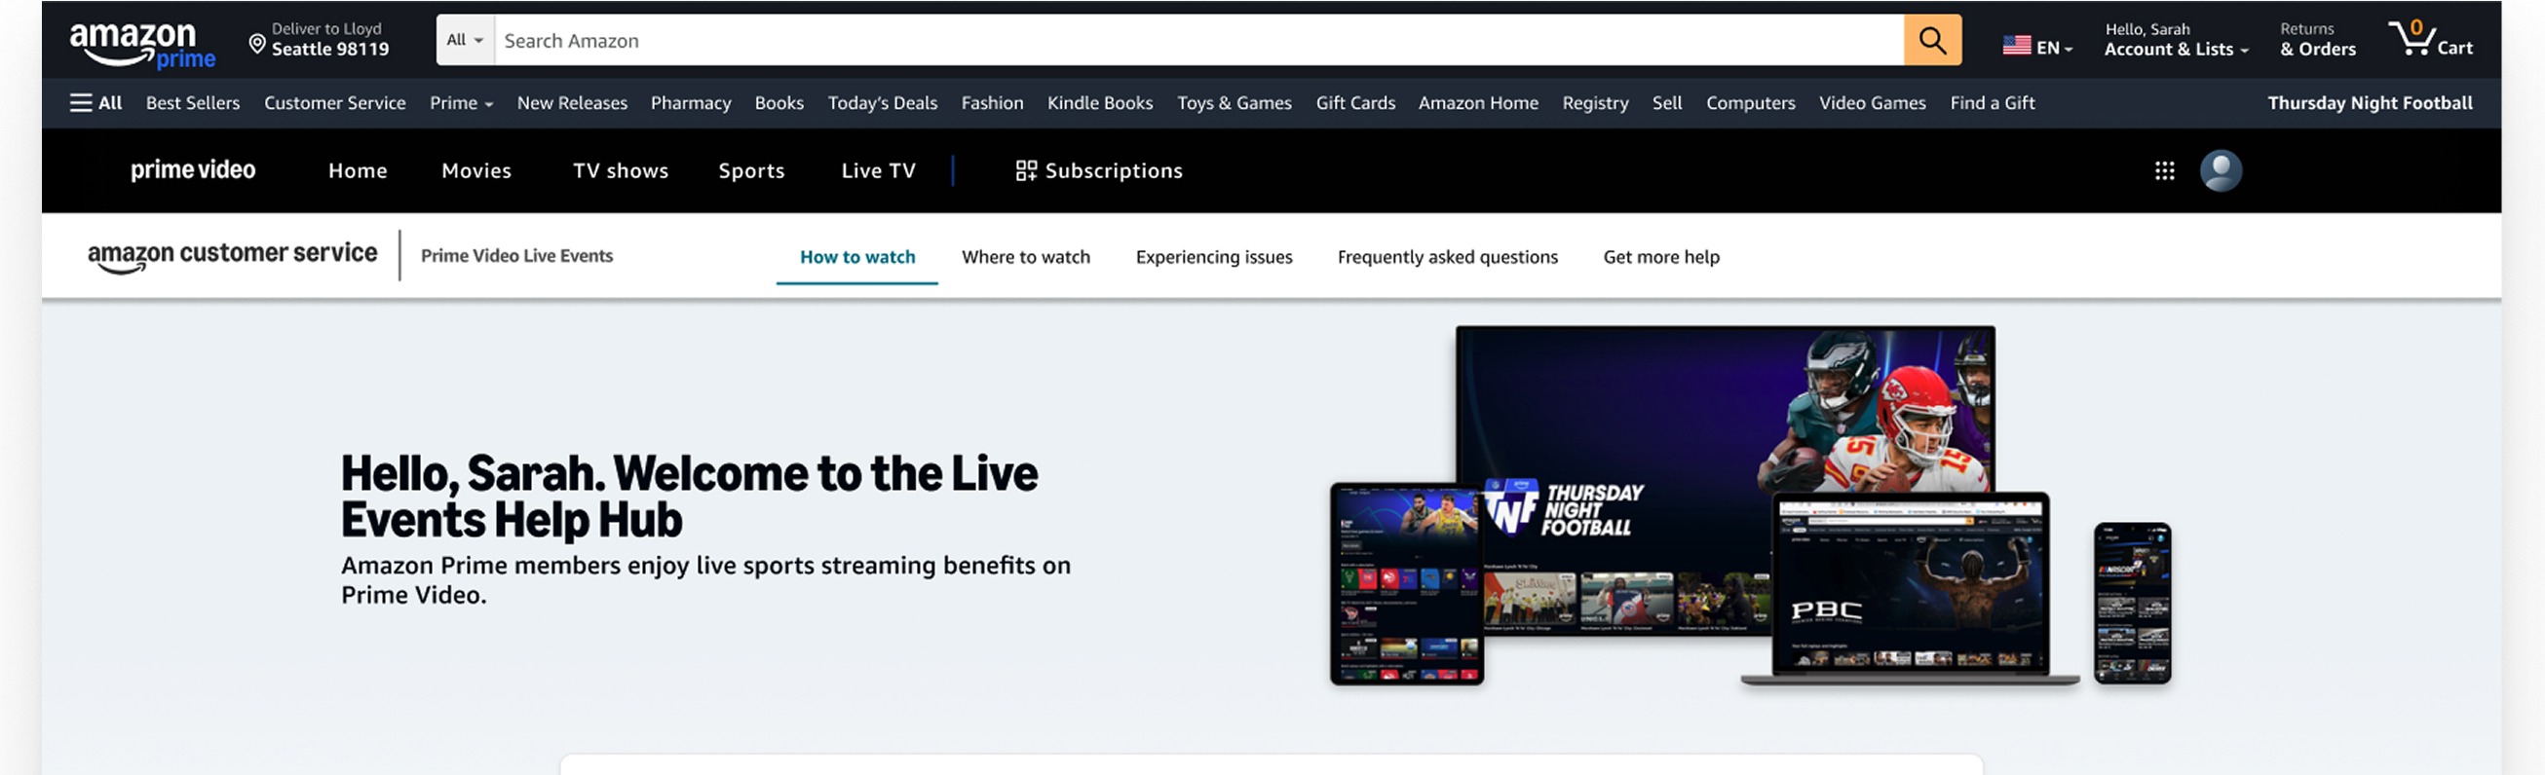The width and height of the screenshot is (2545, 775).
Task: Open Returns & Orders
Action: (x=2317, y=40)
